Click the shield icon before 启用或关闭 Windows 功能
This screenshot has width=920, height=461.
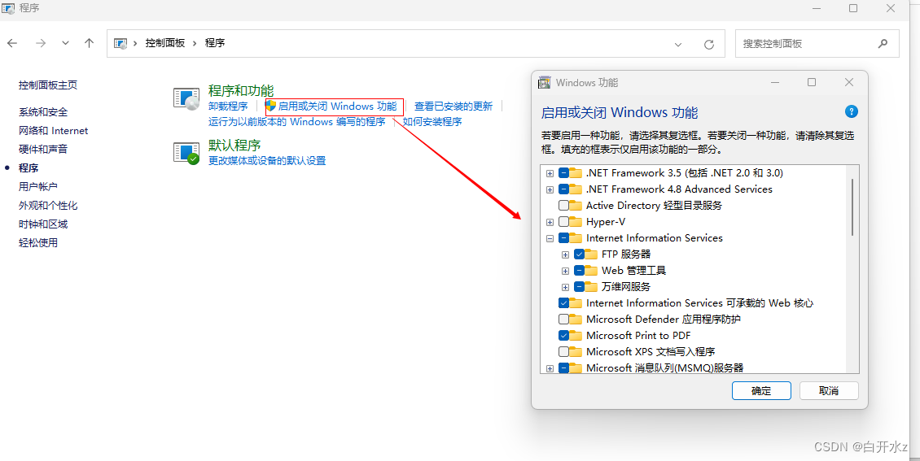pos(270,106)
